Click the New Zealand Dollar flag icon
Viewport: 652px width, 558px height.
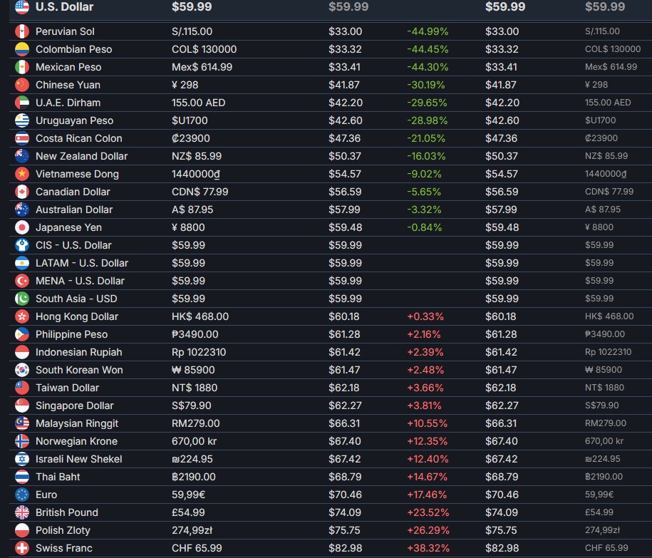pos(22,156)
